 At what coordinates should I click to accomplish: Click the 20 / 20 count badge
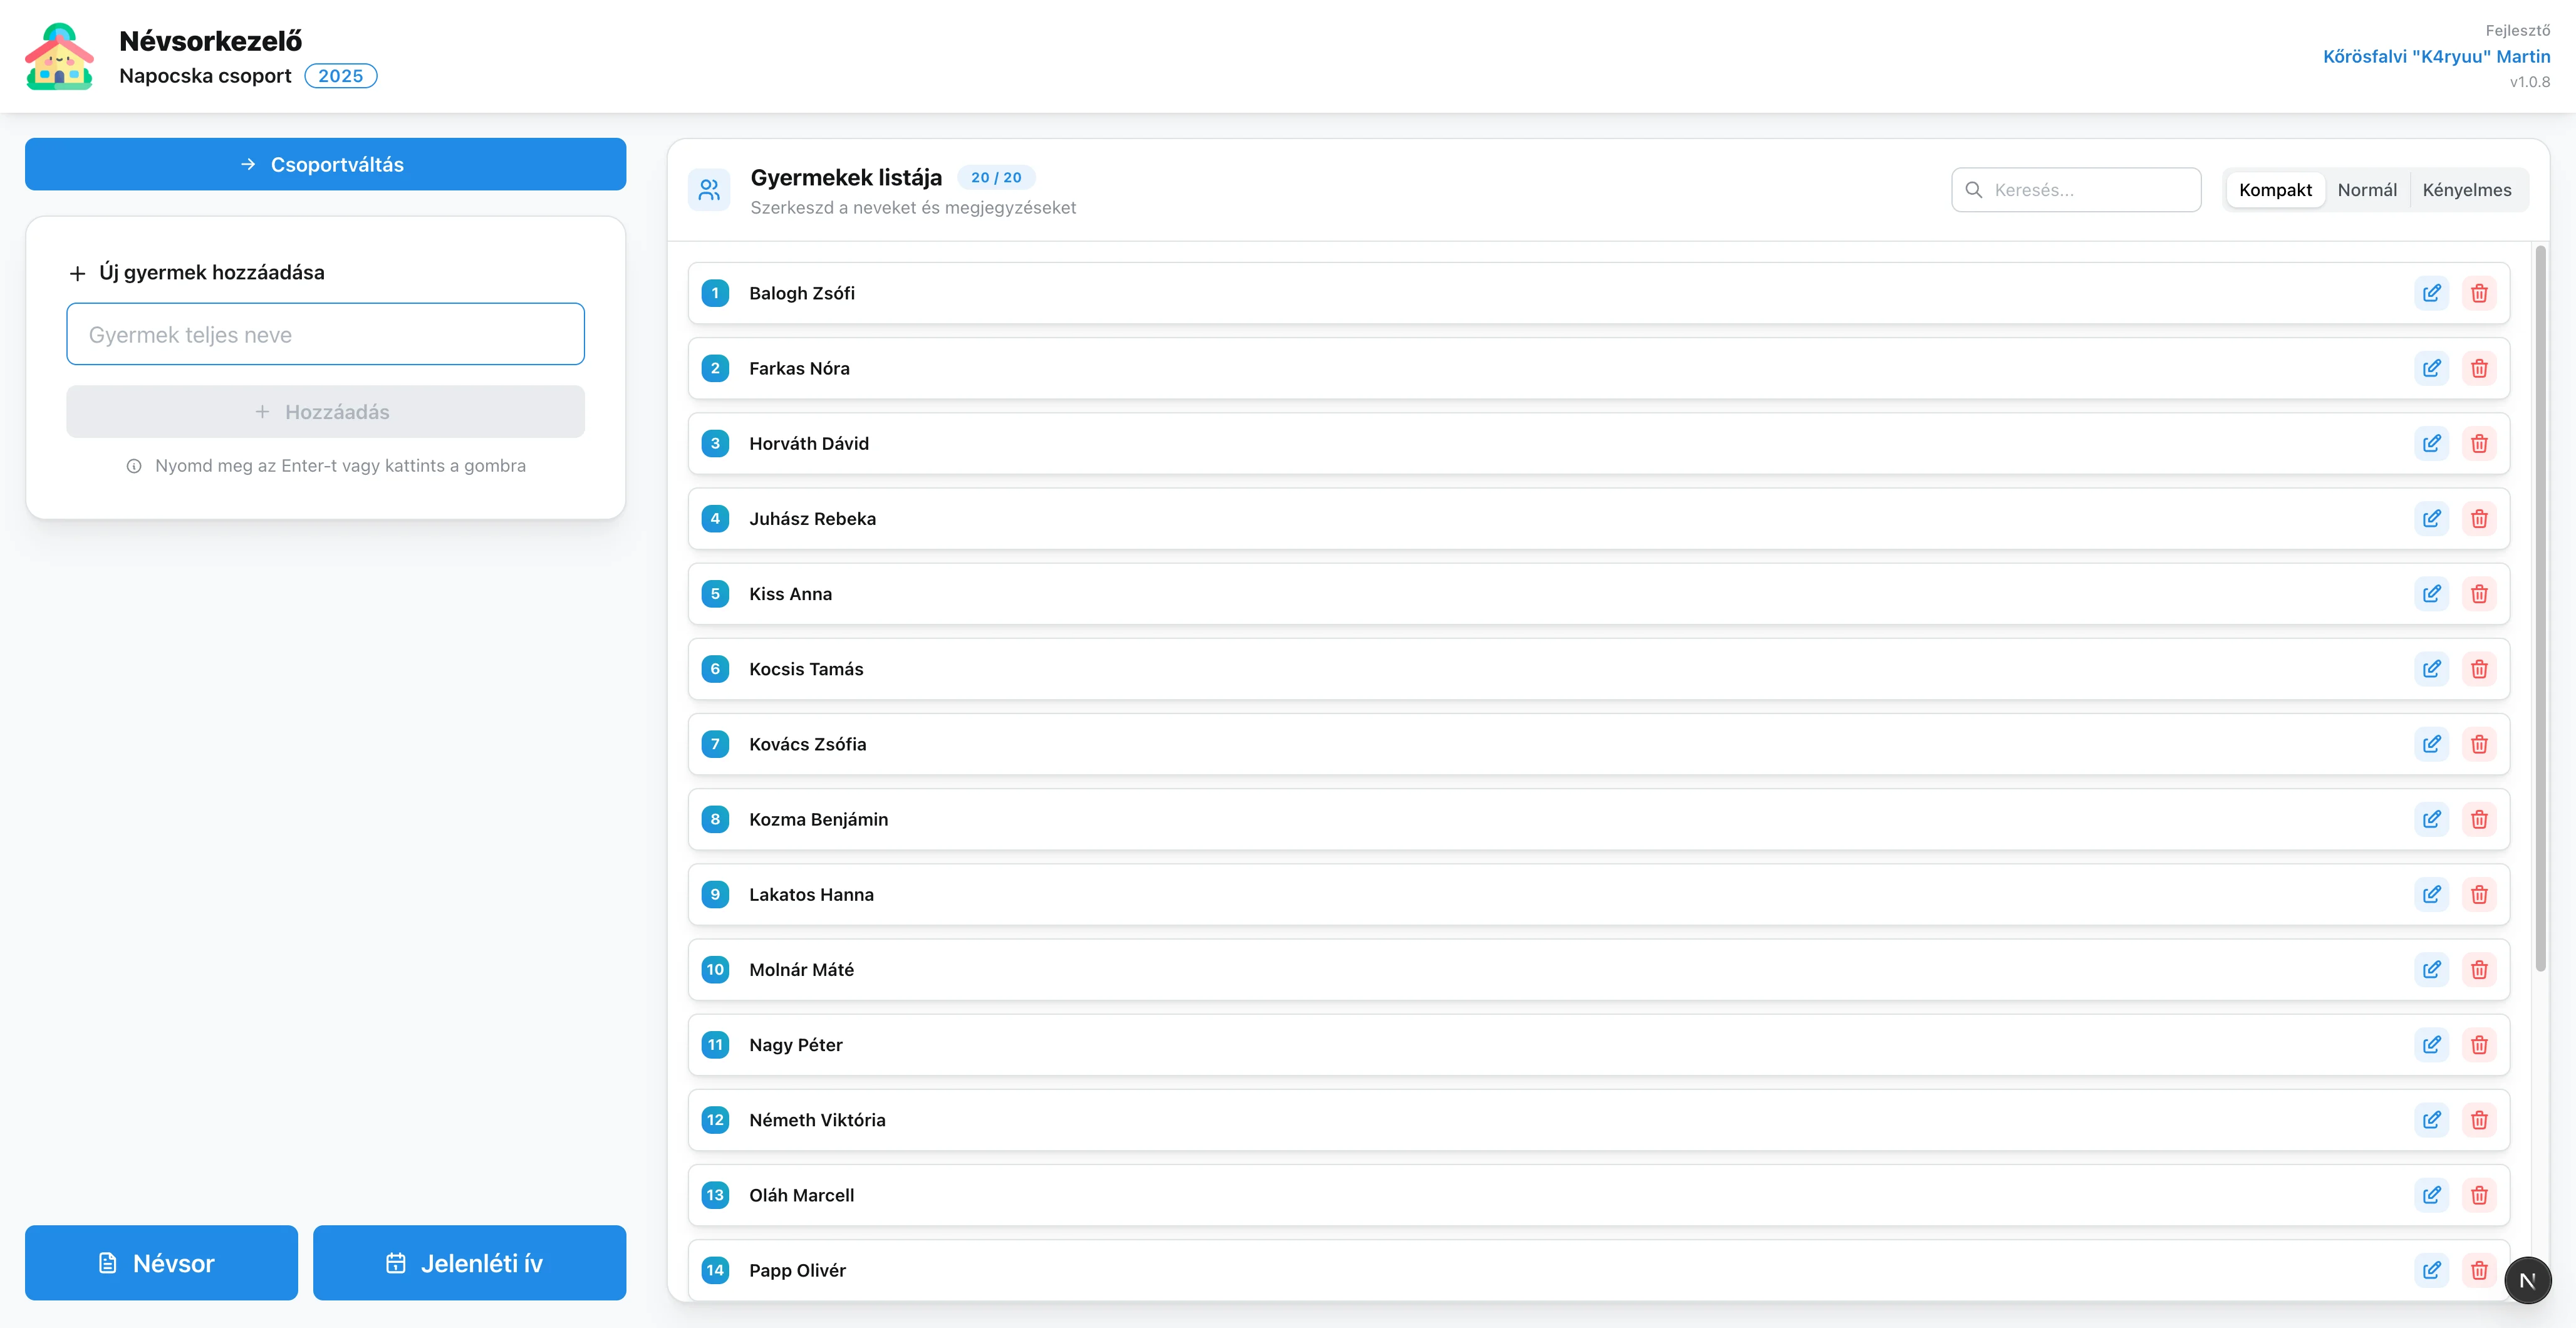(996, 177)
